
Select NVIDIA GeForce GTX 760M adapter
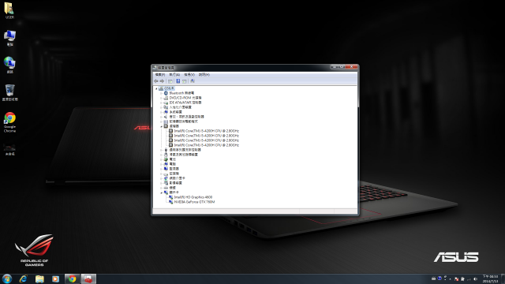194,202
